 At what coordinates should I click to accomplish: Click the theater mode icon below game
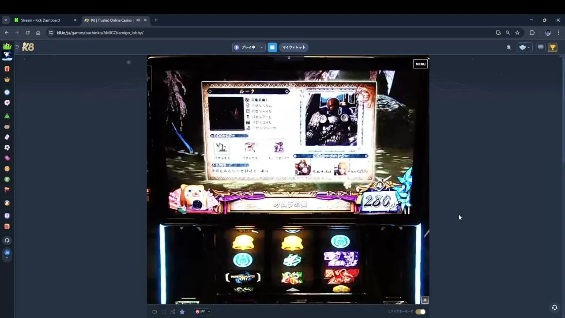point(154,312)
